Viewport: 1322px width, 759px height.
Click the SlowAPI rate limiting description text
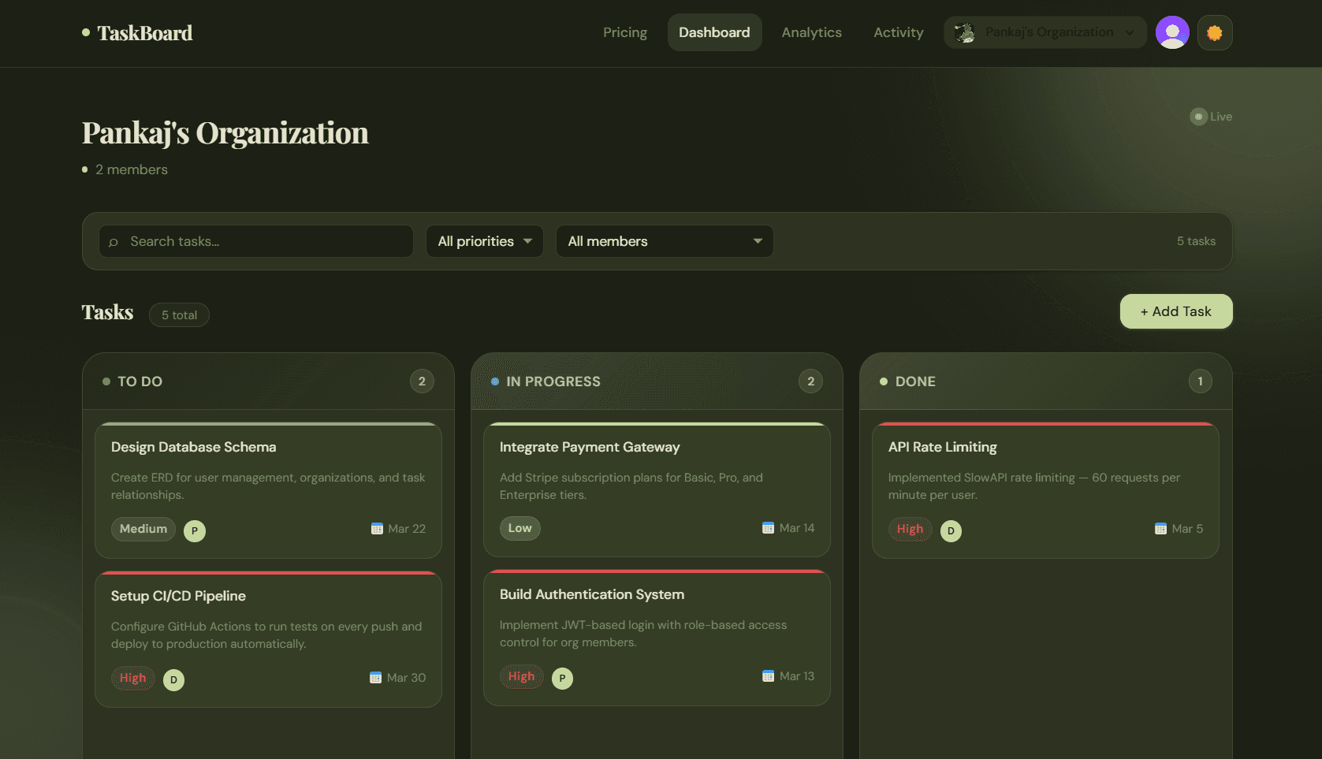click(x=1034, y=486)
